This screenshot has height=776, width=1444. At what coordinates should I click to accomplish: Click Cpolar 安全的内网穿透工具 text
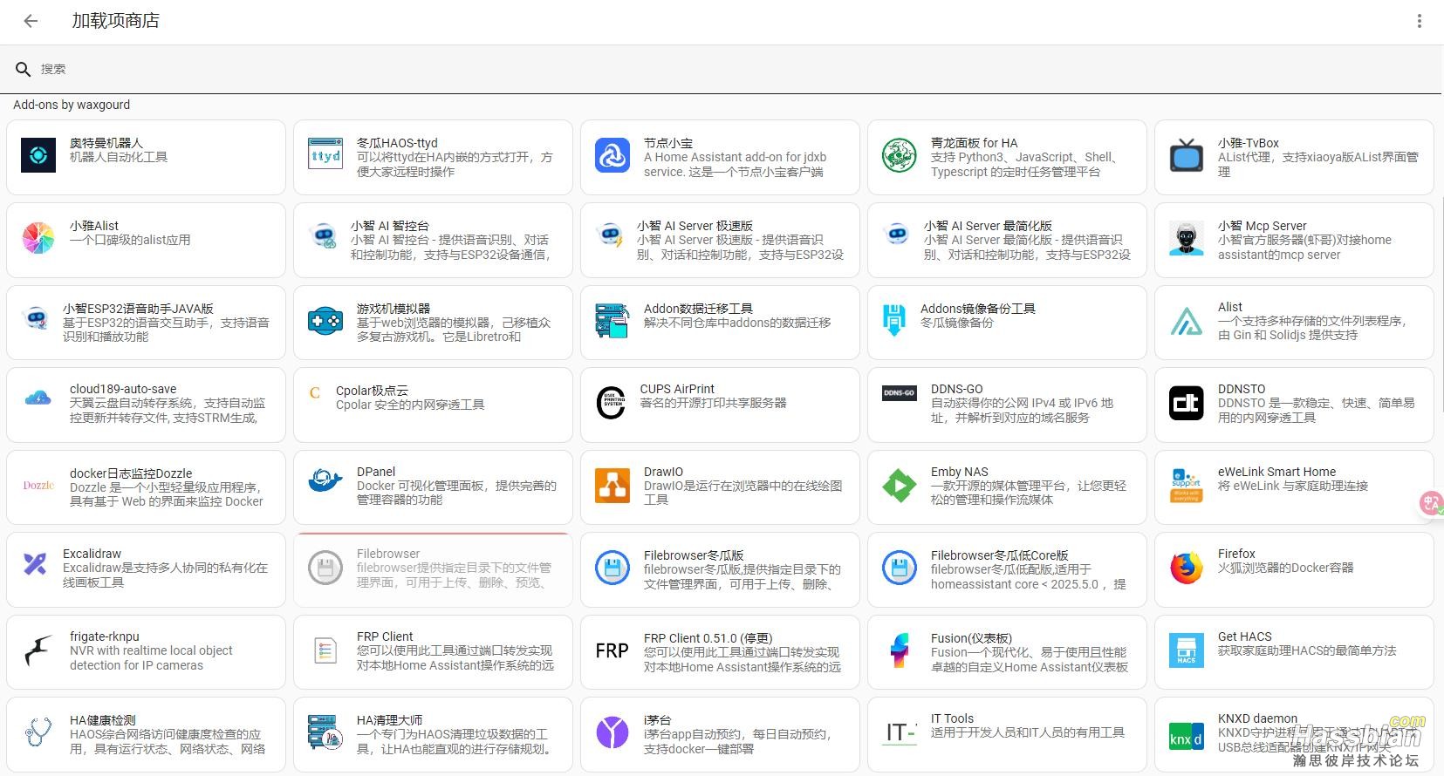[x=410, y=405]
